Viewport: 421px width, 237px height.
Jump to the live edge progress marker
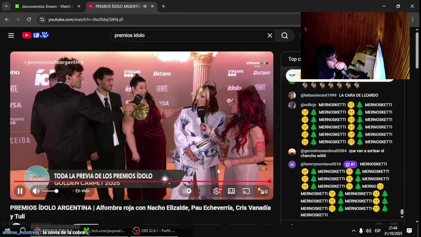269,181
